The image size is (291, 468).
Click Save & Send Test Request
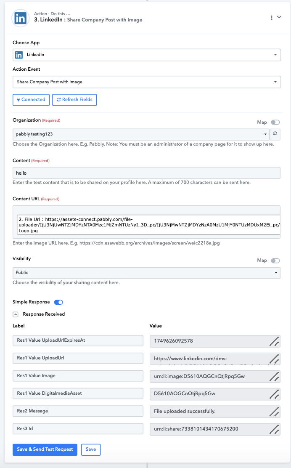pyautogui.click(x=45, y=449)
